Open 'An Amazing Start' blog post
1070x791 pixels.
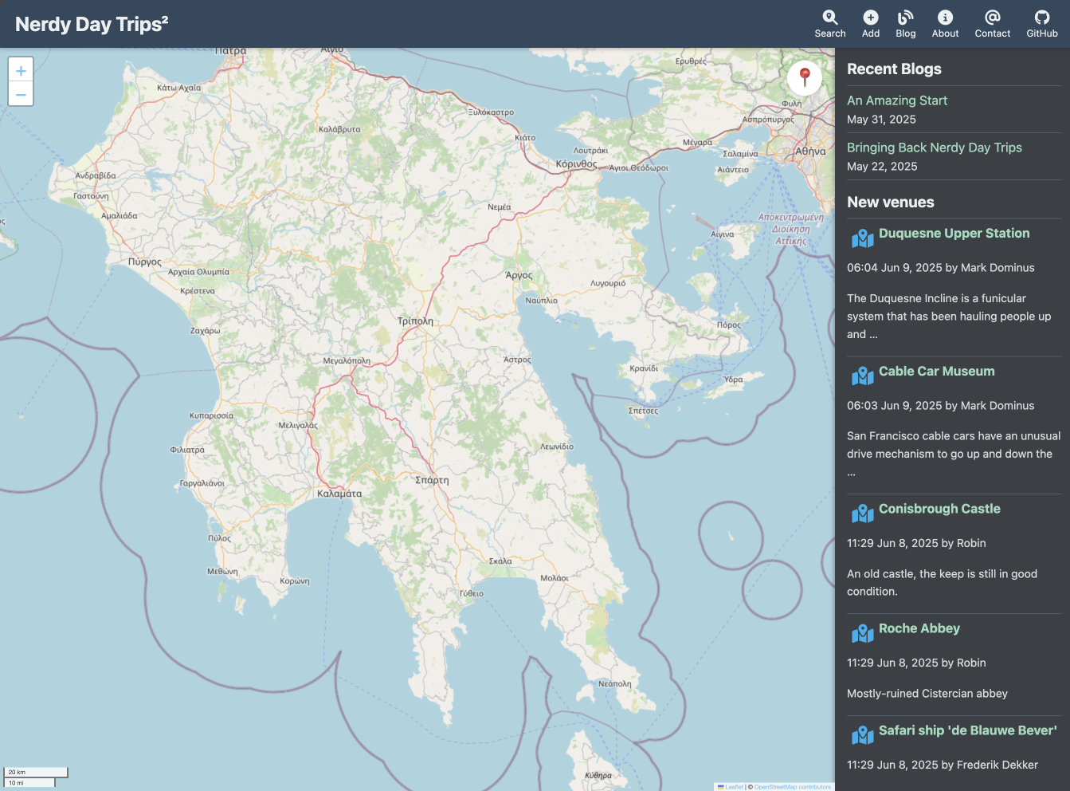(896, 100)
